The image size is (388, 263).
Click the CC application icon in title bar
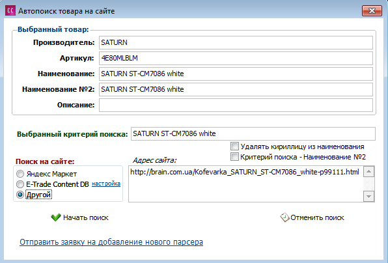(10, 11)
